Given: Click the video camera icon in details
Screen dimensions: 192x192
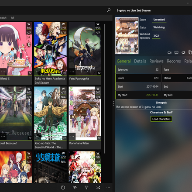Looking at the screenshot, I should pyautogui.click(x=169, y=52).
